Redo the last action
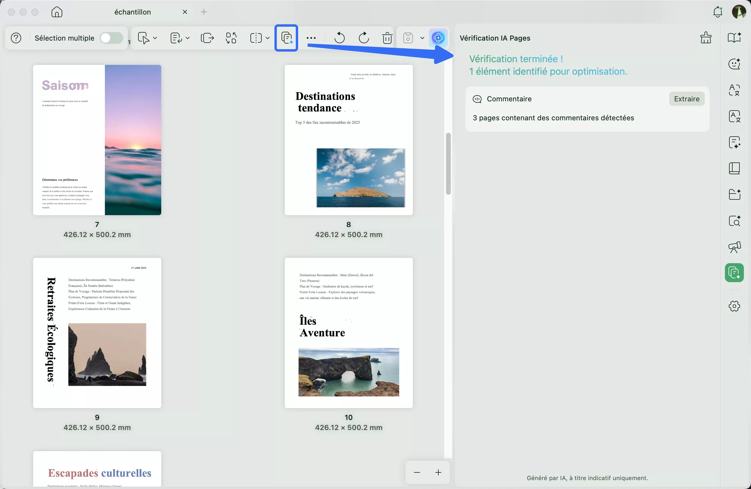 (364, 38)
